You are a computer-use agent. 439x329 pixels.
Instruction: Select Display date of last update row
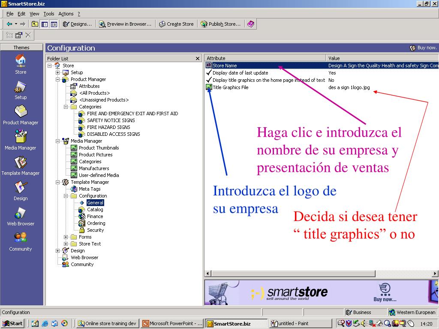(x=322, y=73)
